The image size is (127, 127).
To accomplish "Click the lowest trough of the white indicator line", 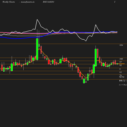I will (86, 41).
